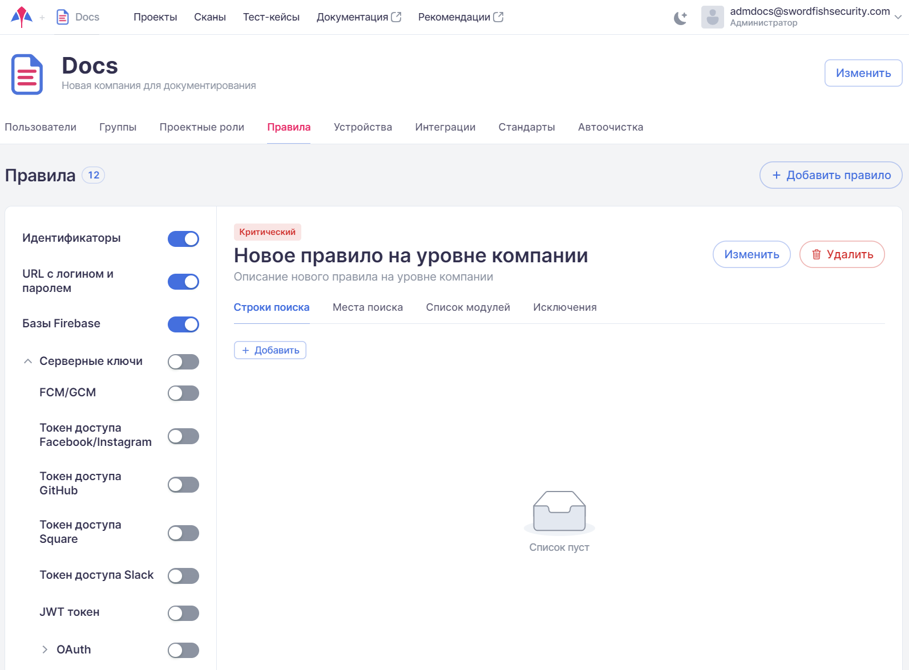
Task: Click the plus icon beside the logo
Action: click(x=42, y=18)
